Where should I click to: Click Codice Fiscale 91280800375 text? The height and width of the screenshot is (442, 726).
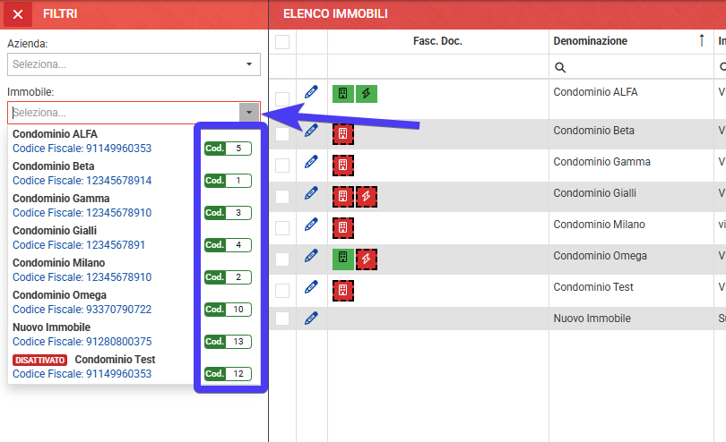tap(82, 342)
